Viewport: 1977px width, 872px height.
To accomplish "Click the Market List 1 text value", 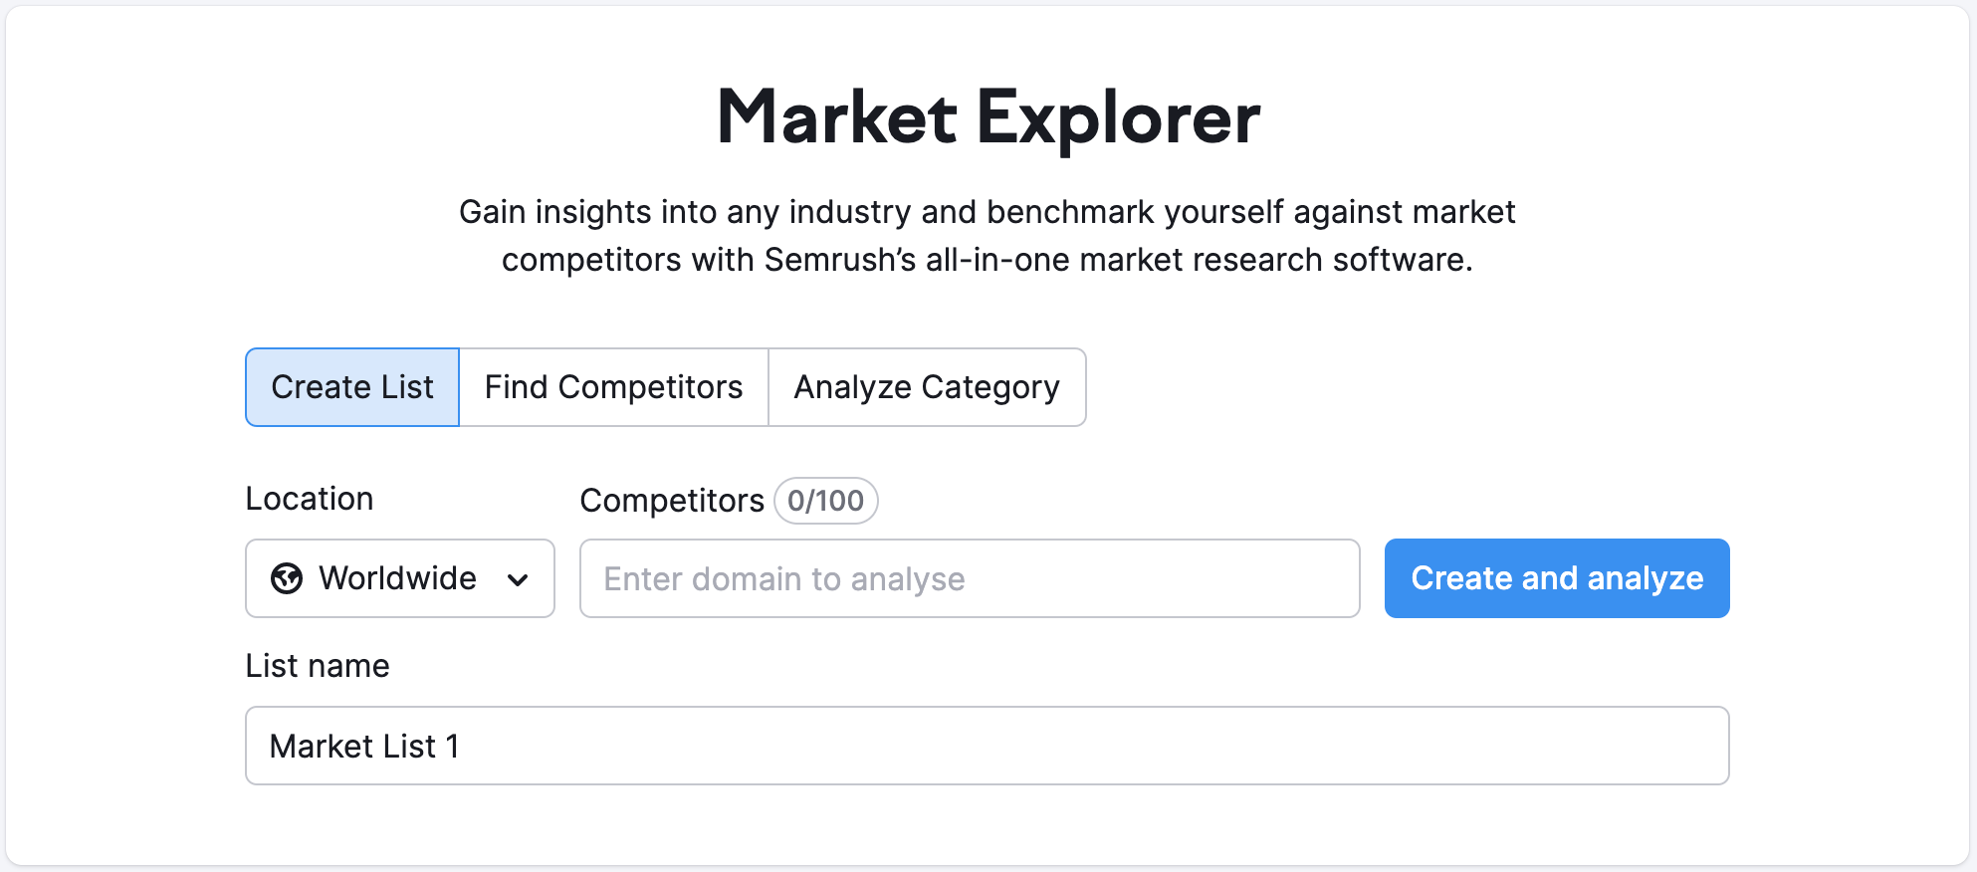I will 364,746.
